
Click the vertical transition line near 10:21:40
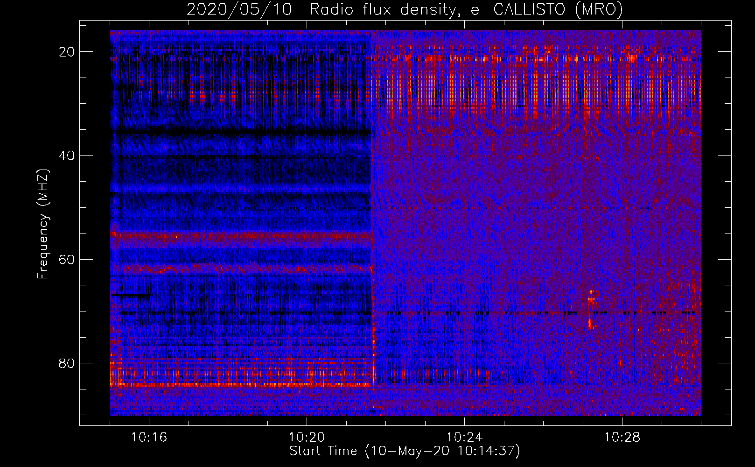pyautogui.click(x=373, y=223)
